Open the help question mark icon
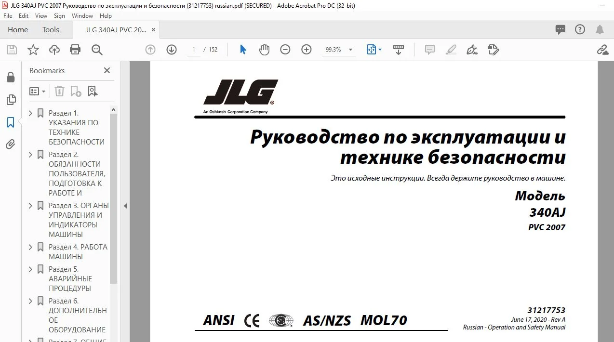 point(580,29)
